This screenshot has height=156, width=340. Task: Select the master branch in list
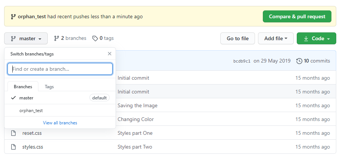26,98
